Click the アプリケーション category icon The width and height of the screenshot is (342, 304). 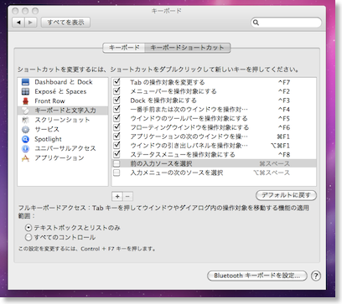25,158
